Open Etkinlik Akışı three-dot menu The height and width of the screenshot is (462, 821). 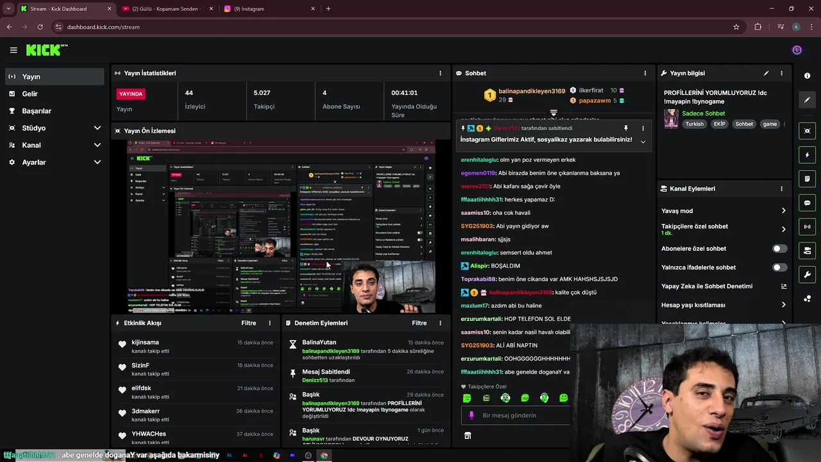(x=269, y=323)
